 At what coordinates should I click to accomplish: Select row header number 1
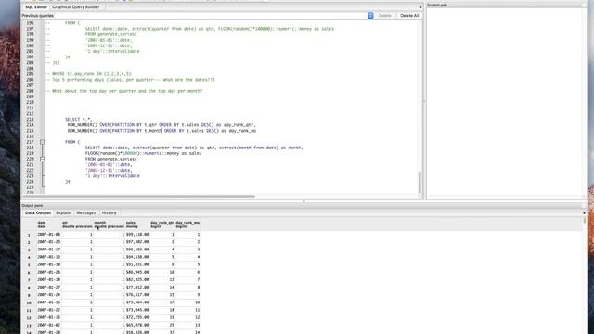coord(29,235)
